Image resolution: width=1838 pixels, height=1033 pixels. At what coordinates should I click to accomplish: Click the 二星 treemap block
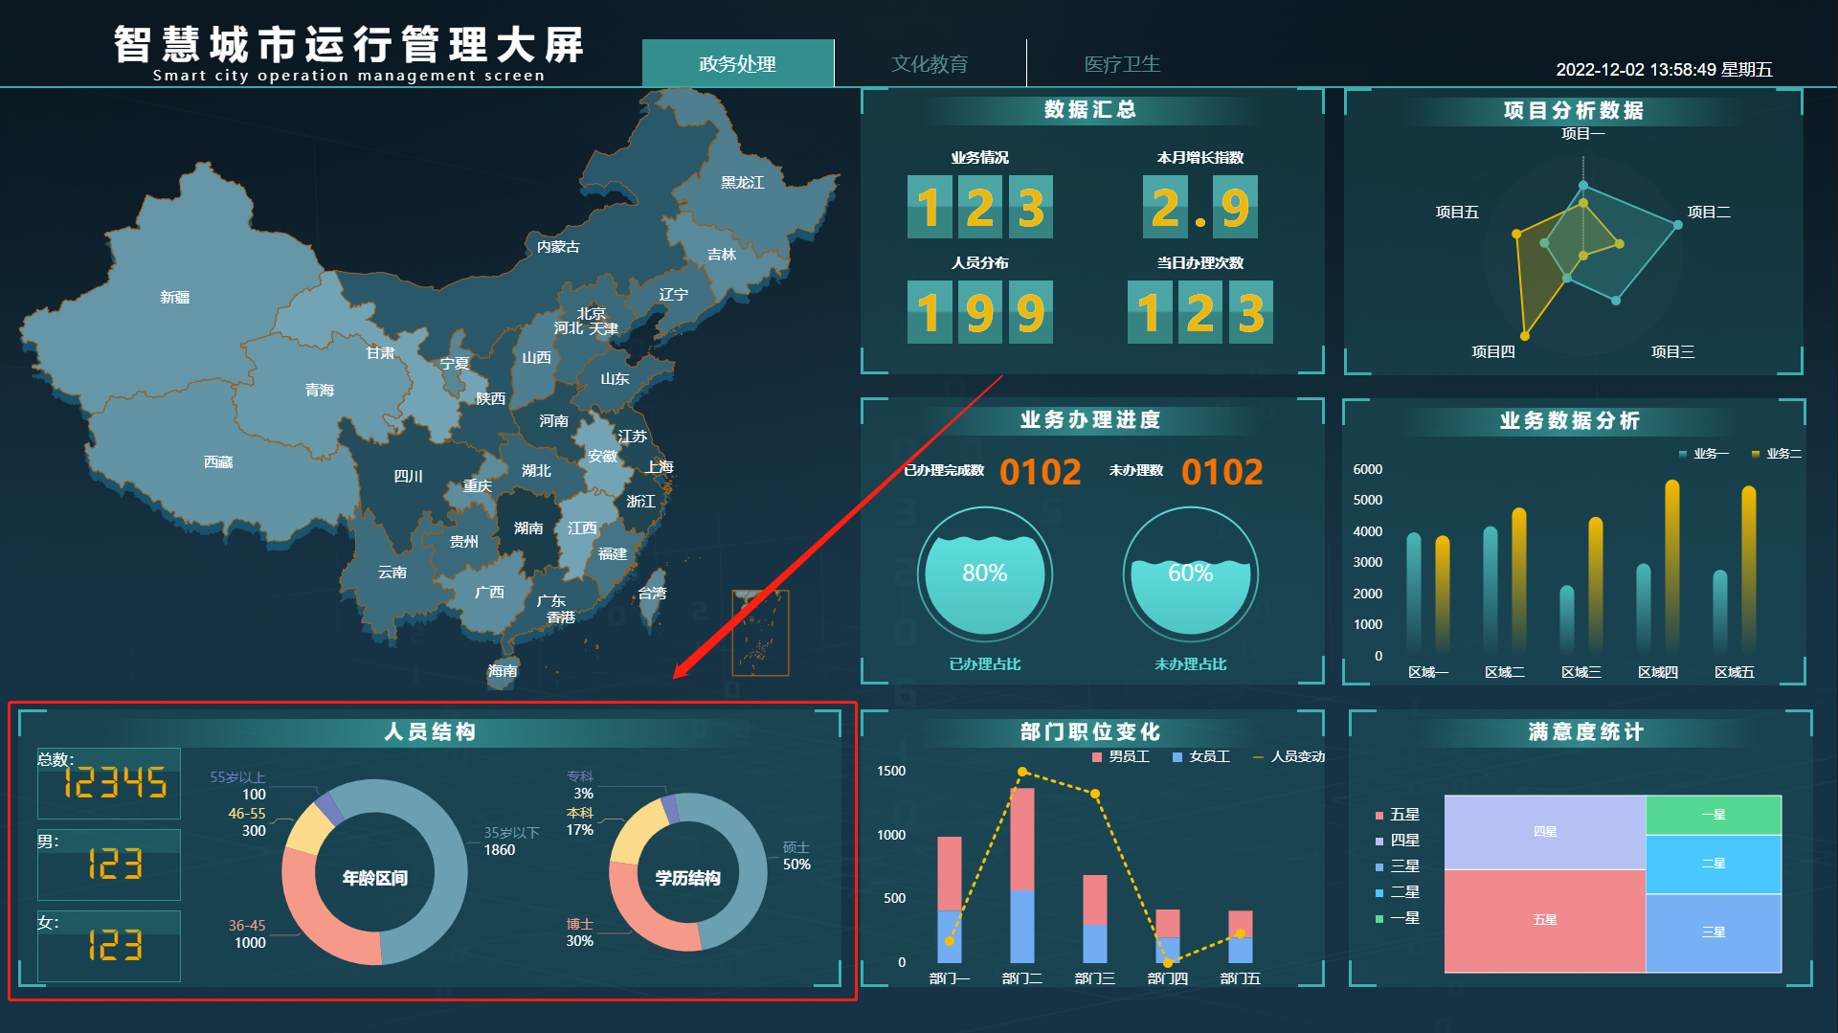(1714, 864)
